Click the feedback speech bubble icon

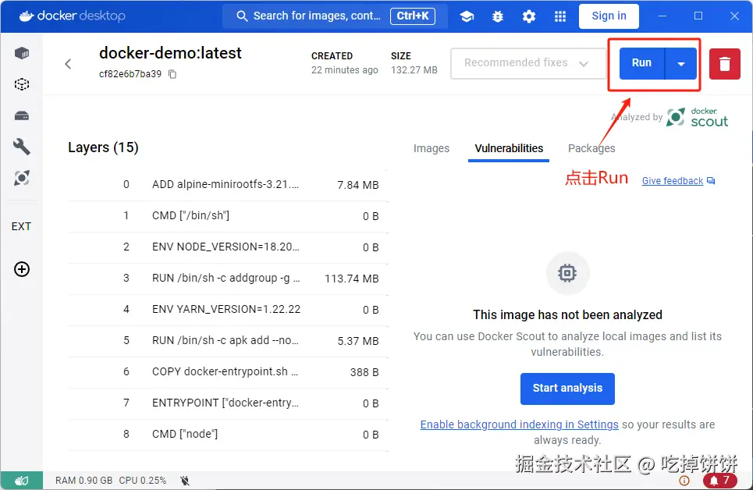tap(711, 181)
